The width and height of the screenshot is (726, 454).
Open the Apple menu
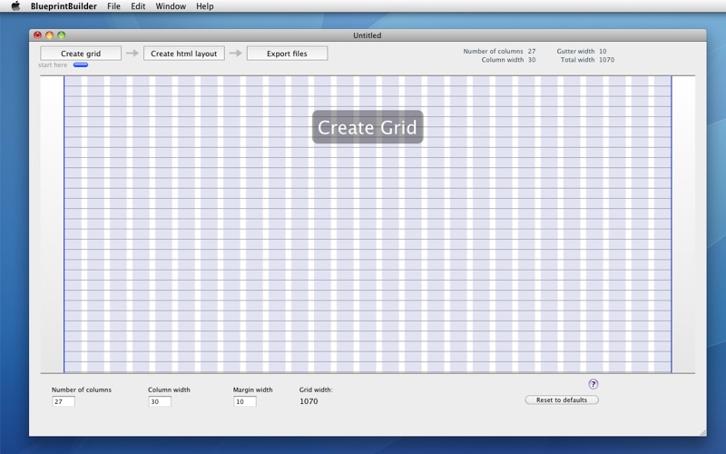click(x=15, y=6)
